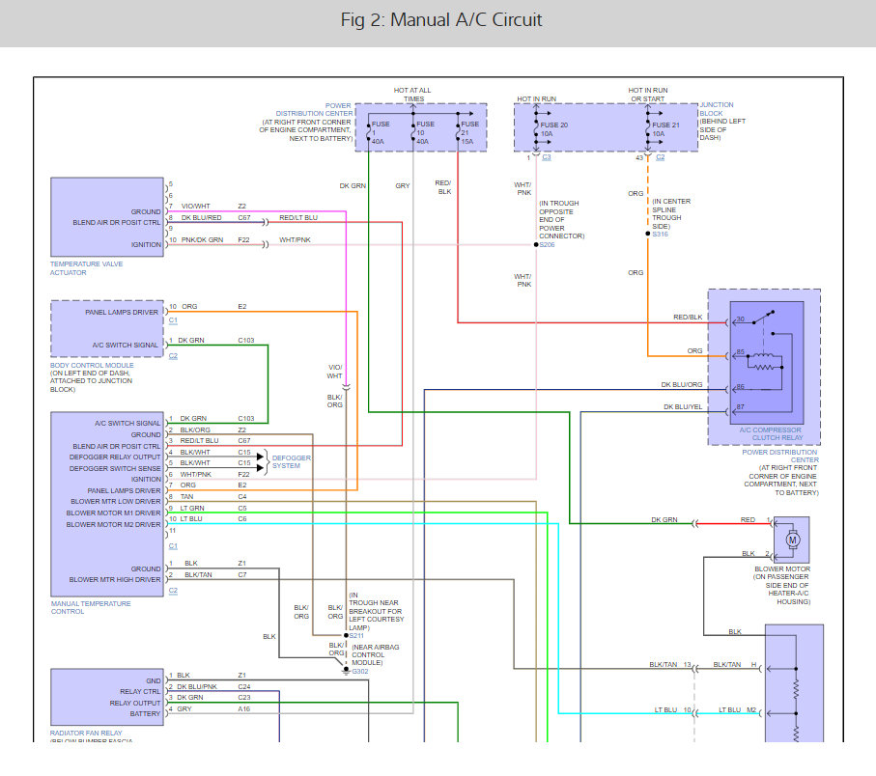Click the Defogger Switch Sense pin label
The height and width of the screenshot is (776, 876).
[x=115, y=468]
